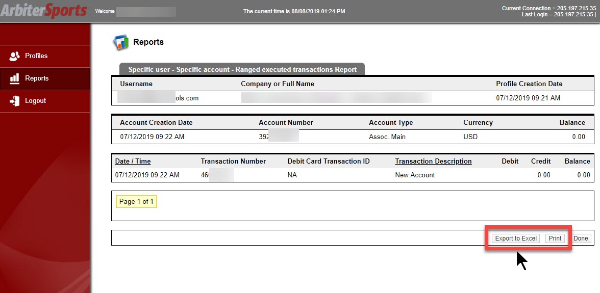Screen dimensions: 600x293
Task: Click the New Account transaction description
Action: coord(415,175)
